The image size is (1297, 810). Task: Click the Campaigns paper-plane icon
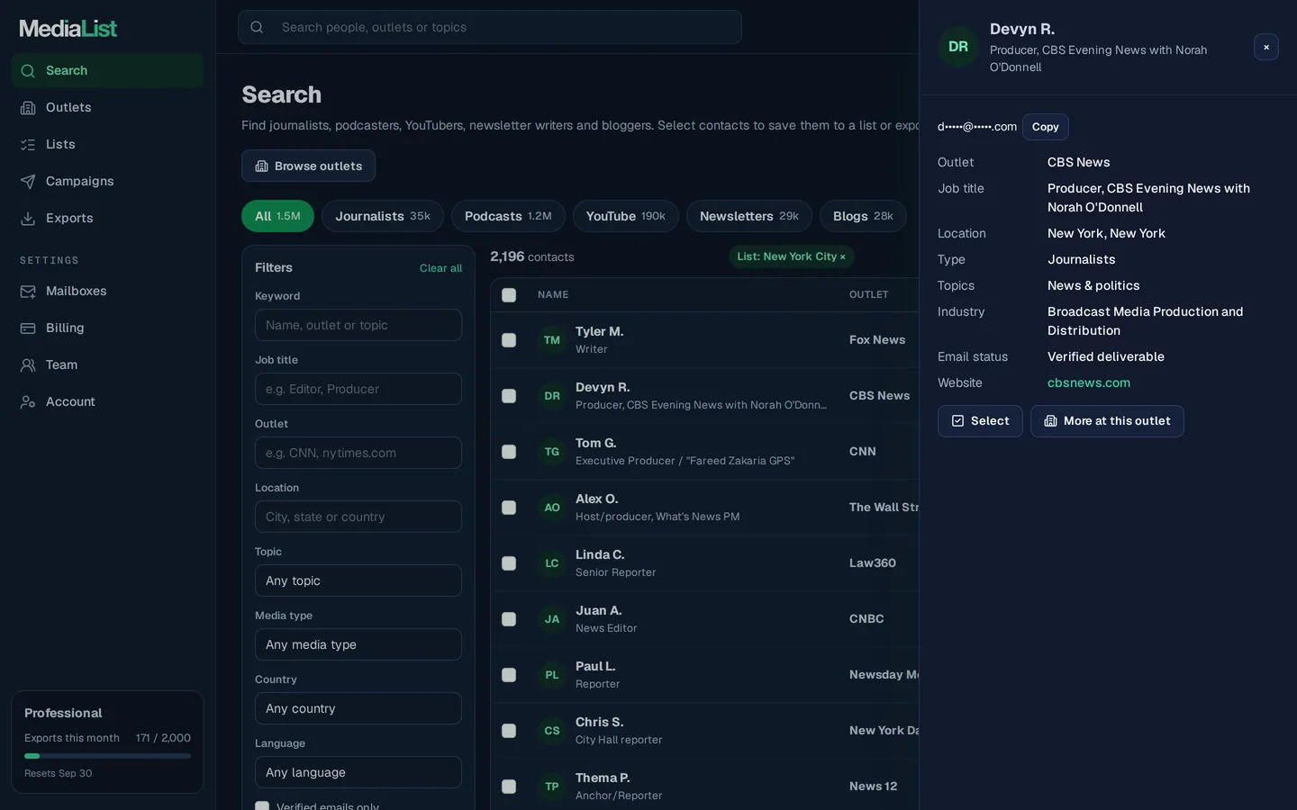click(x=28, y=182)
